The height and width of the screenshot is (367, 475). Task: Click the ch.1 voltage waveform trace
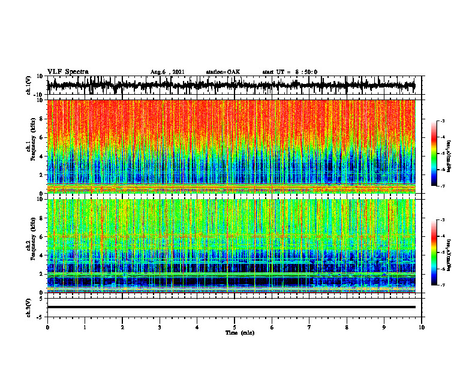231,85
